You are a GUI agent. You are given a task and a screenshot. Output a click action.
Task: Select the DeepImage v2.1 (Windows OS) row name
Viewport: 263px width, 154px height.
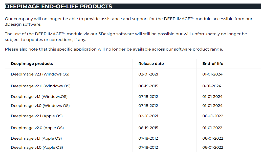click(40, 74)
